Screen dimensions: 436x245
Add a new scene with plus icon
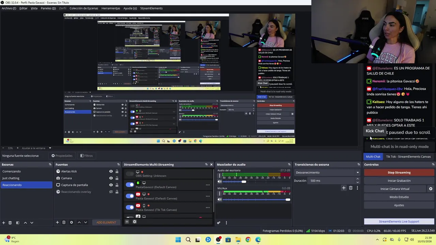[x=3, y=223]
